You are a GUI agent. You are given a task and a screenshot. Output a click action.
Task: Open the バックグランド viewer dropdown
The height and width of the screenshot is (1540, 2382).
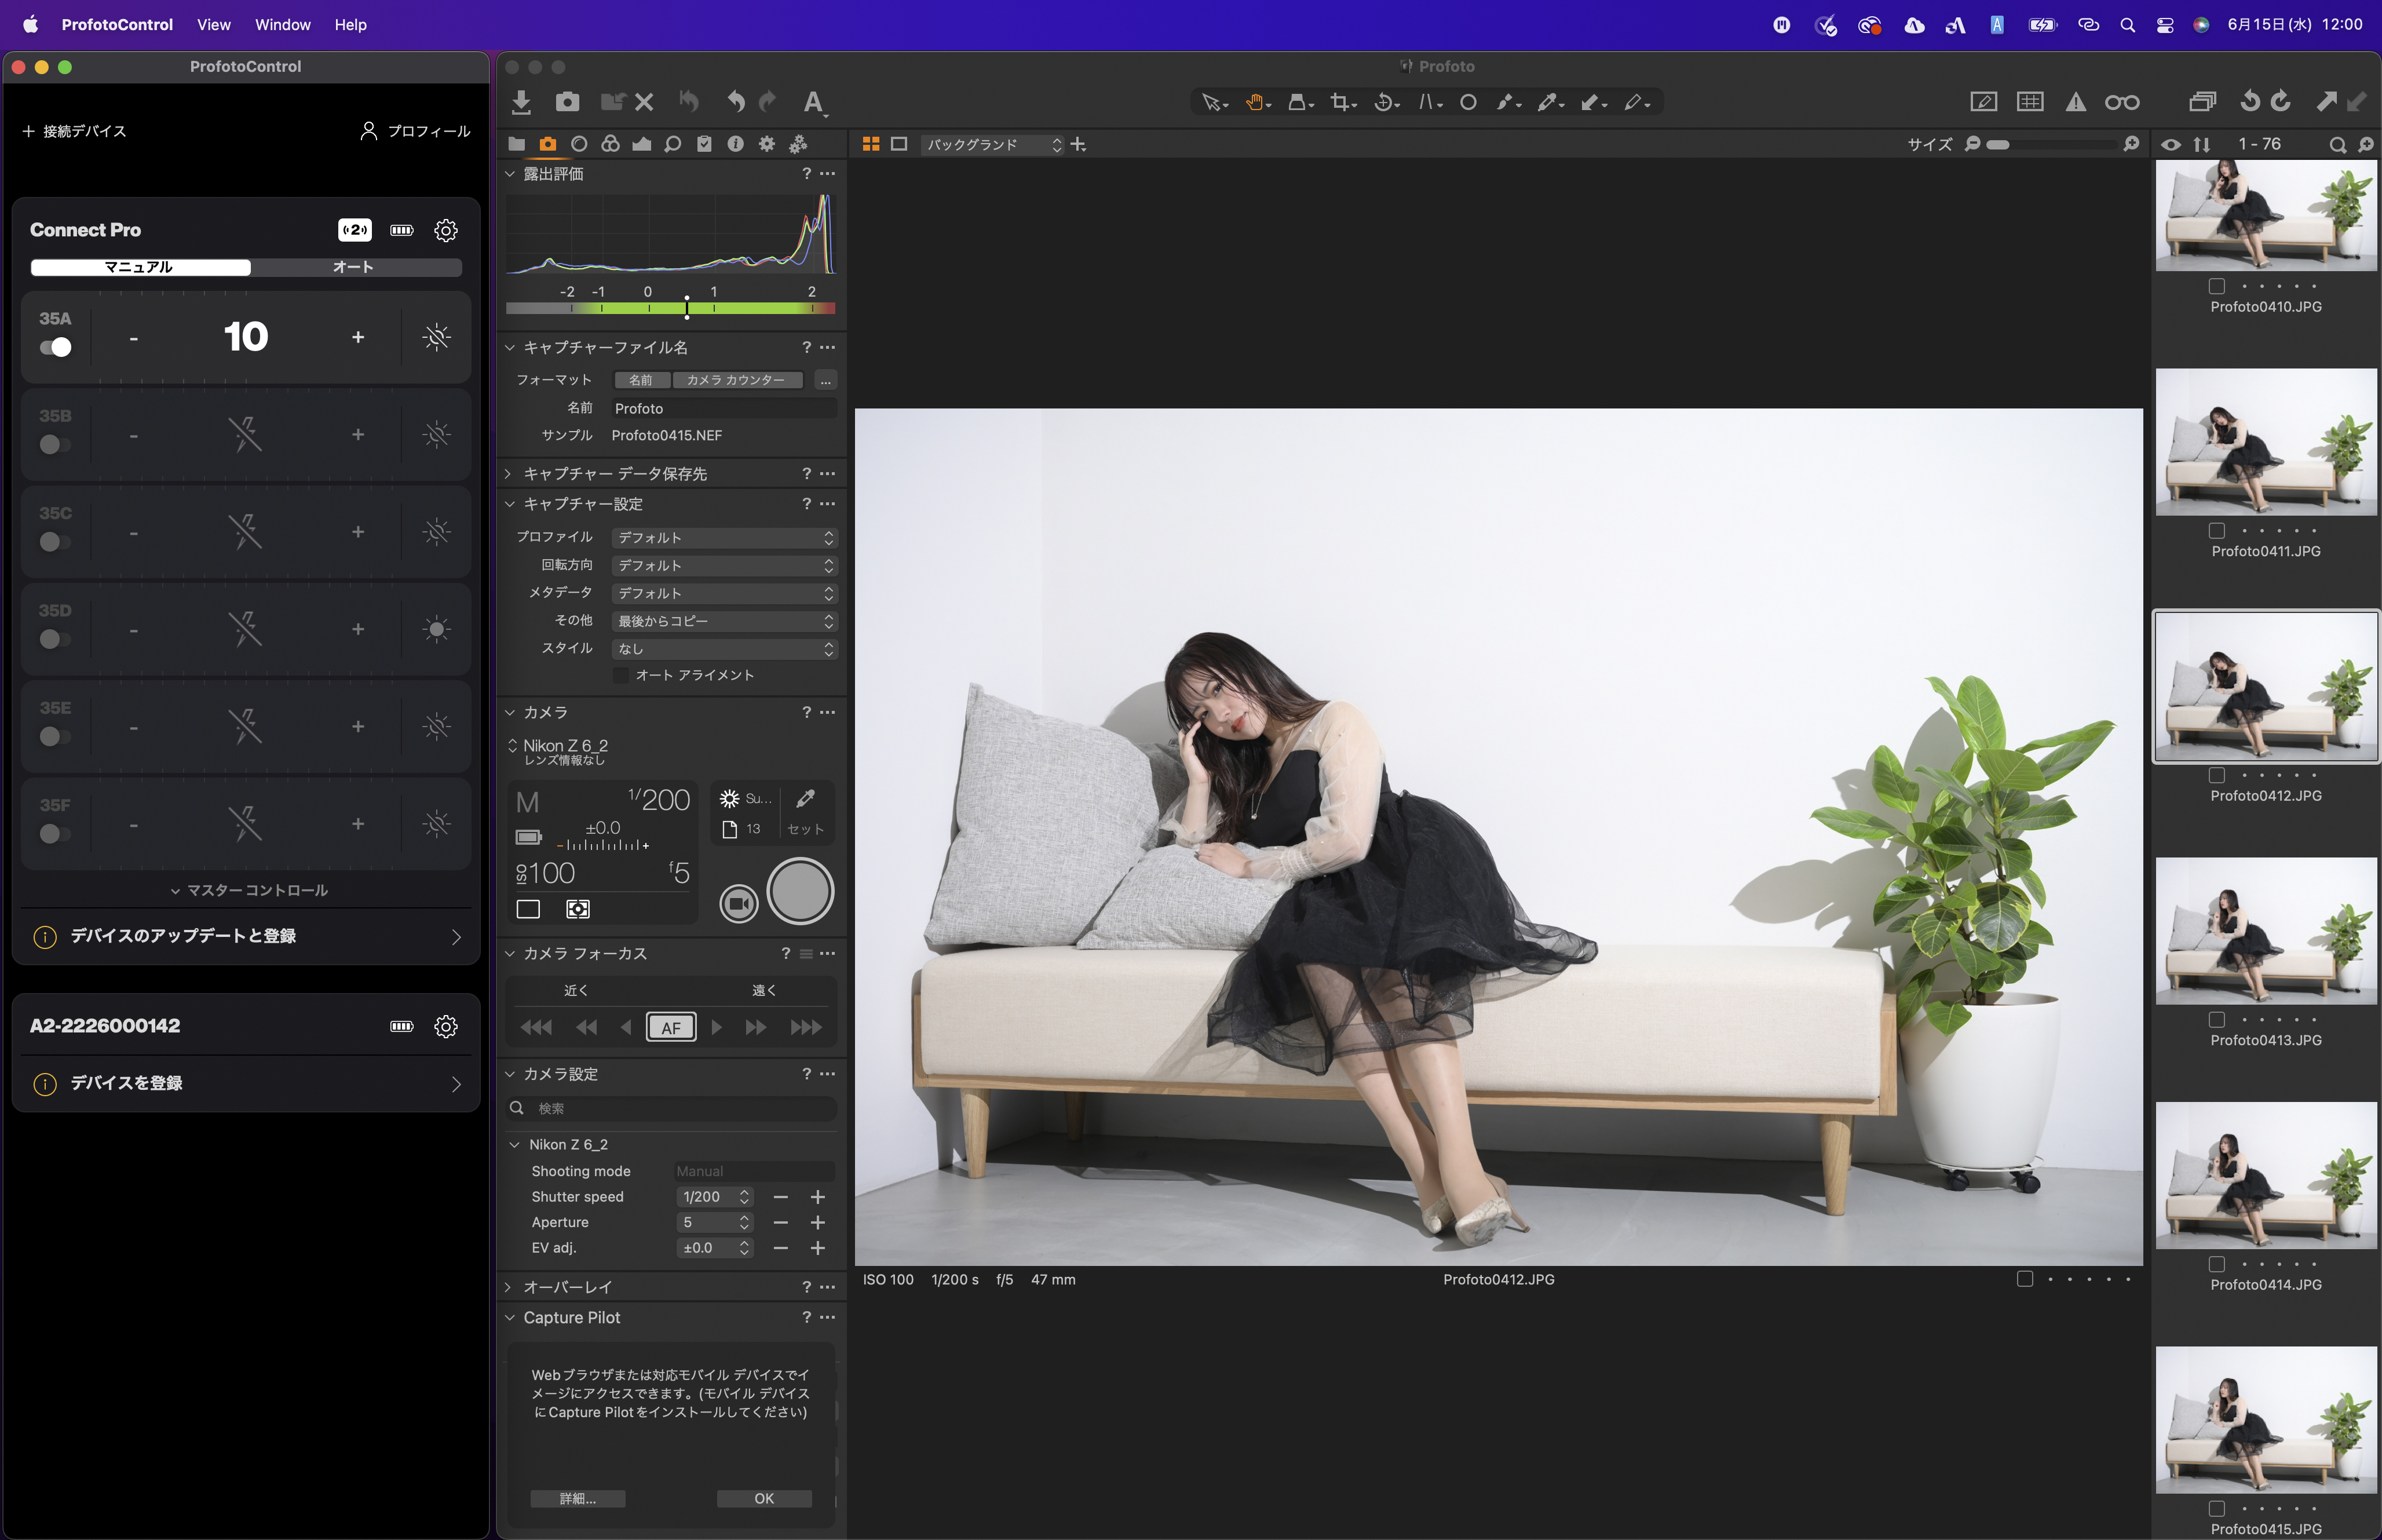pyautogui.click(x=989, y=144)
